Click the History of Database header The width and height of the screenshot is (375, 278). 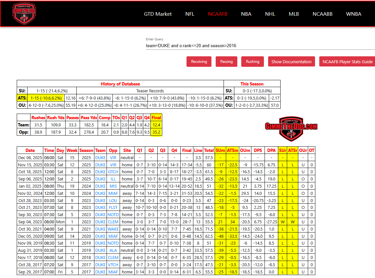pos(120,84)
